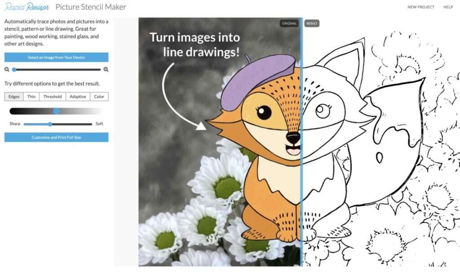
Task: Click the ORIGINAL label badge
Action: tap(289, 23)
